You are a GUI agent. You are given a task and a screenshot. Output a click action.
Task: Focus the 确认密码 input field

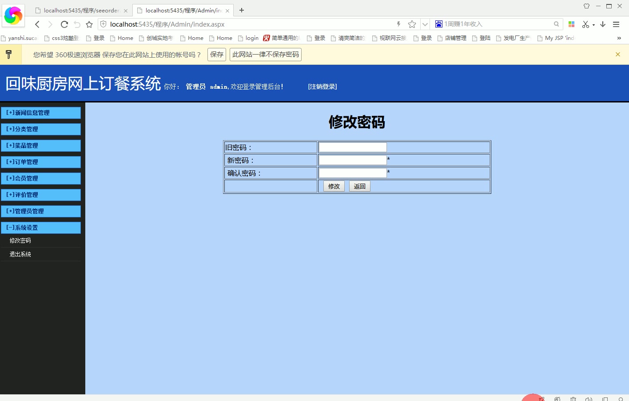[353, 173]
